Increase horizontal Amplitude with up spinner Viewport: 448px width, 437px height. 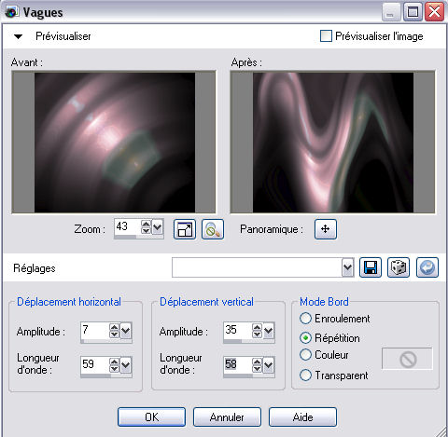(x=114, y=327)
